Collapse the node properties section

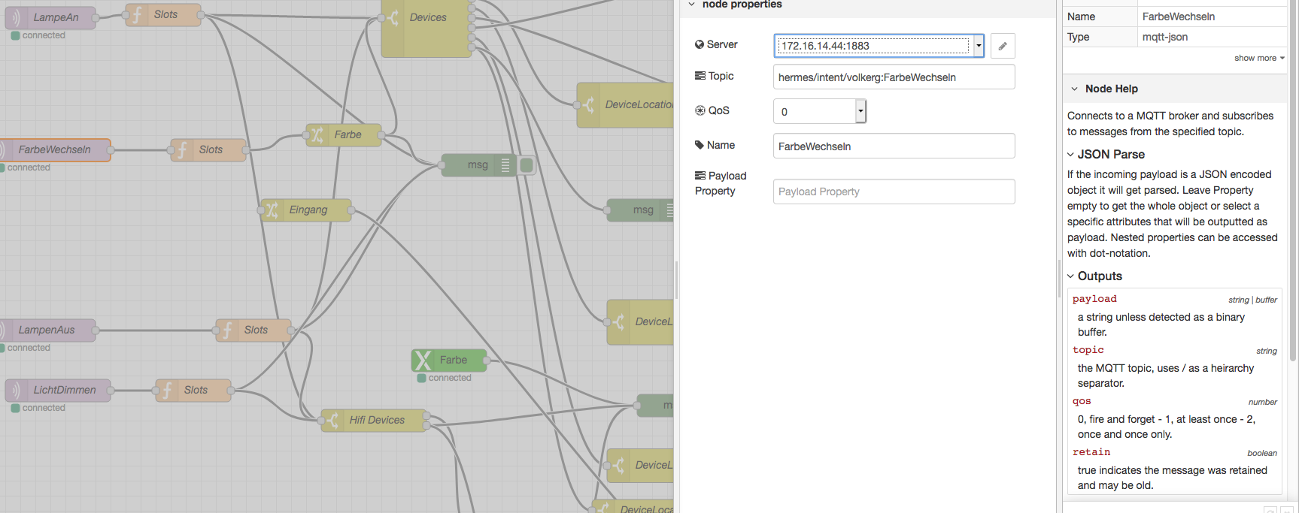tap(692, 5)
